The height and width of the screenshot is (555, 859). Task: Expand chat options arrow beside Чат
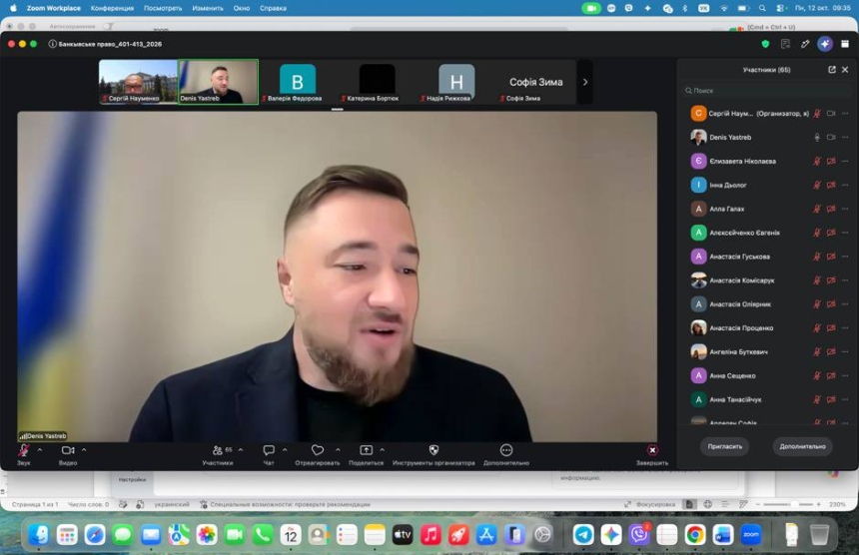click(285, 450)
